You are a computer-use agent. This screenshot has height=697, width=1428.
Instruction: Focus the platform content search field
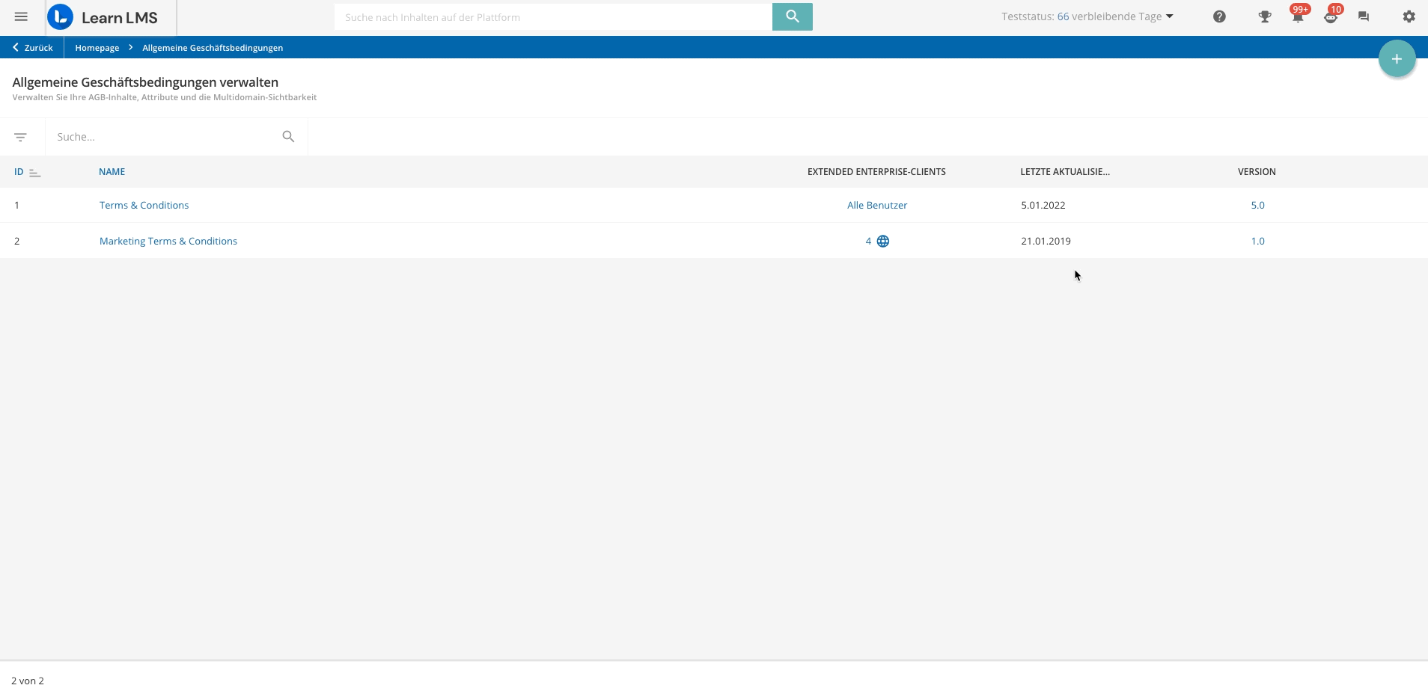point(553,16)
